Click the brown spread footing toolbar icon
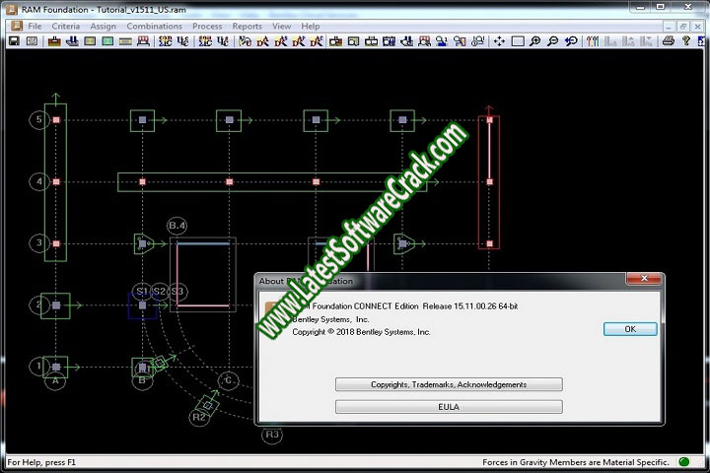 54,41
